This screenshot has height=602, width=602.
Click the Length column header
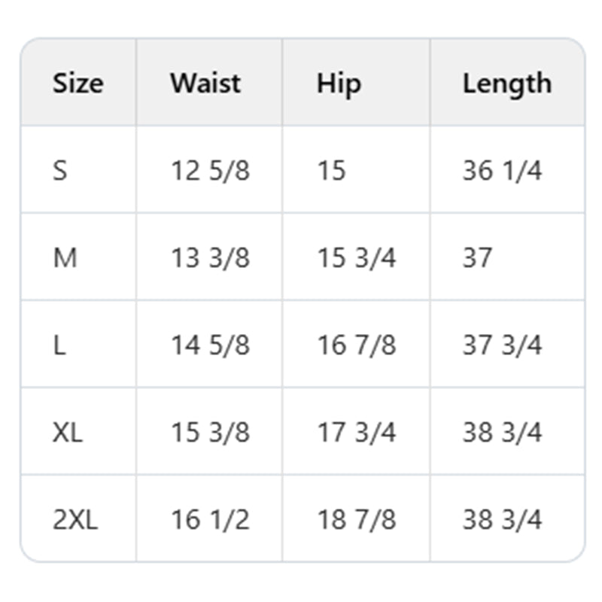click(506, 83)
